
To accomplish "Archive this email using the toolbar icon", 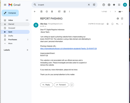I will coord(41,11).
